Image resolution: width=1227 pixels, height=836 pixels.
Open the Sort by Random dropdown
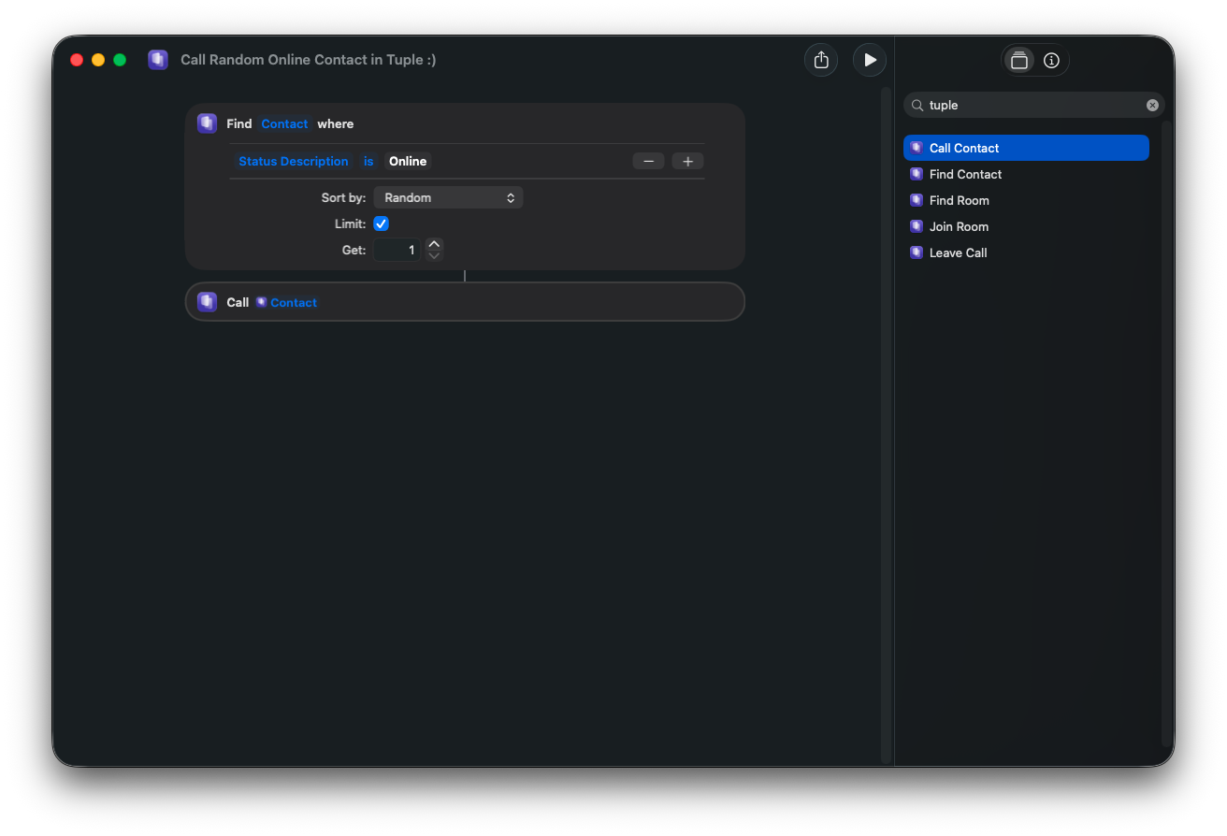pos(448,197)
